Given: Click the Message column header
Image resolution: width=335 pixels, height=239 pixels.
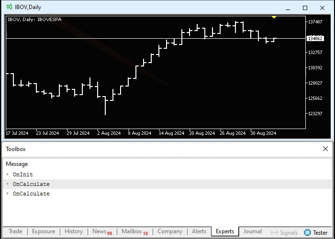Looking at the screenshot, I should point(17,164).
